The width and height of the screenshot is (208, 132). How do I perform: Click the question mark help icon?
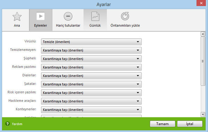[8, 124]
